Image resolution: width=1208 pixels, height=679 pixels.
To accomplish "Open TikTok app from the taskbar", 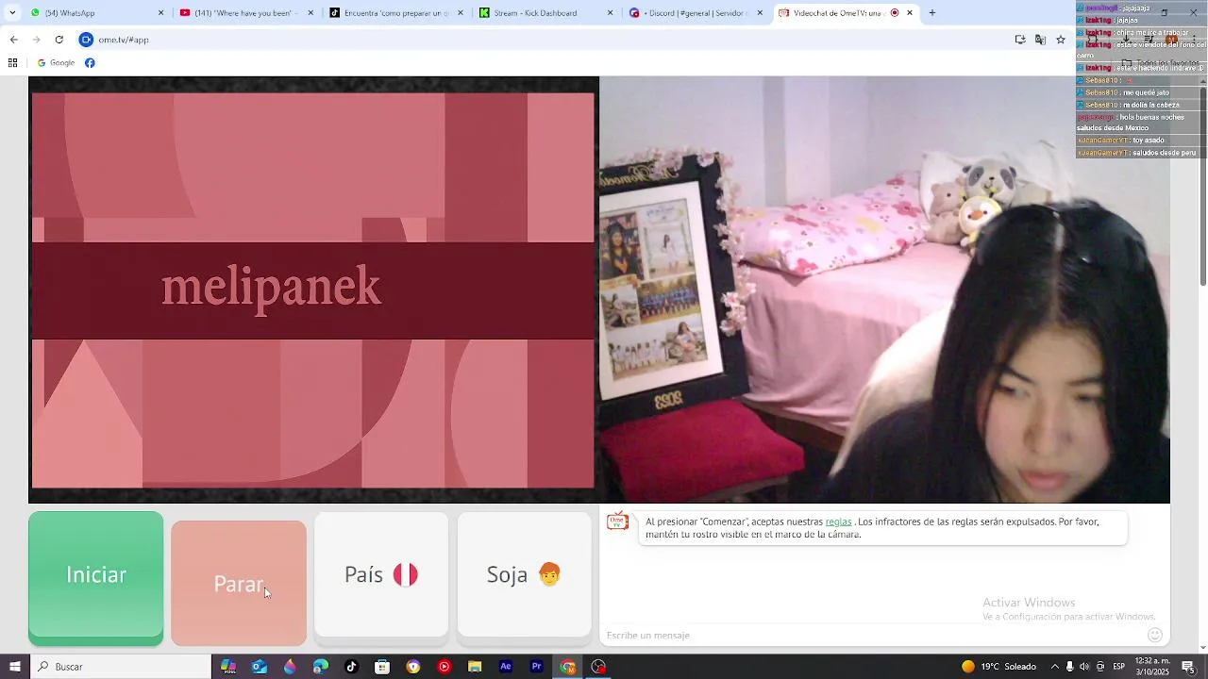I will 351,667.
